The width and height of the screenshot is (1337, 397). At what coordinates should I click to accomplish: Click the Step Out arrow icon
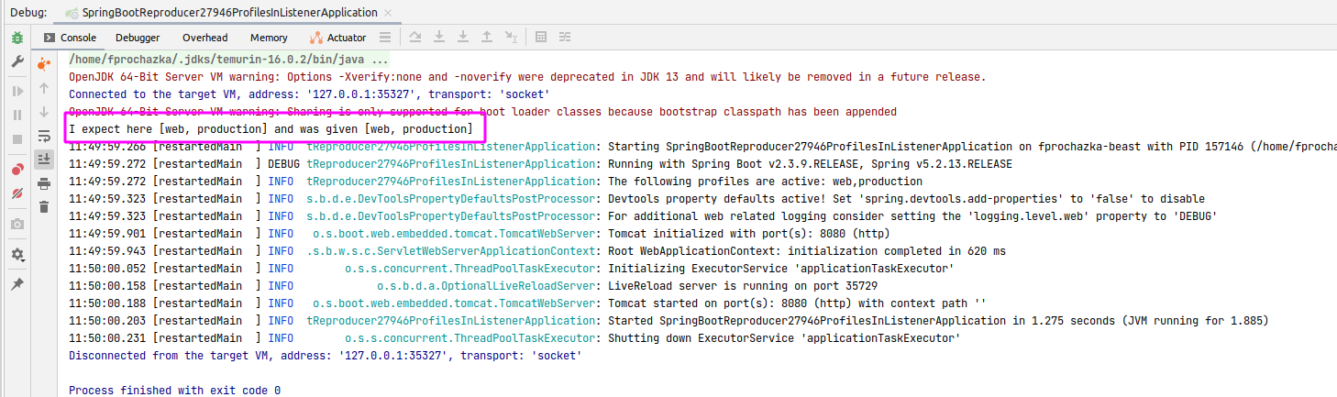tap(487, 38)
